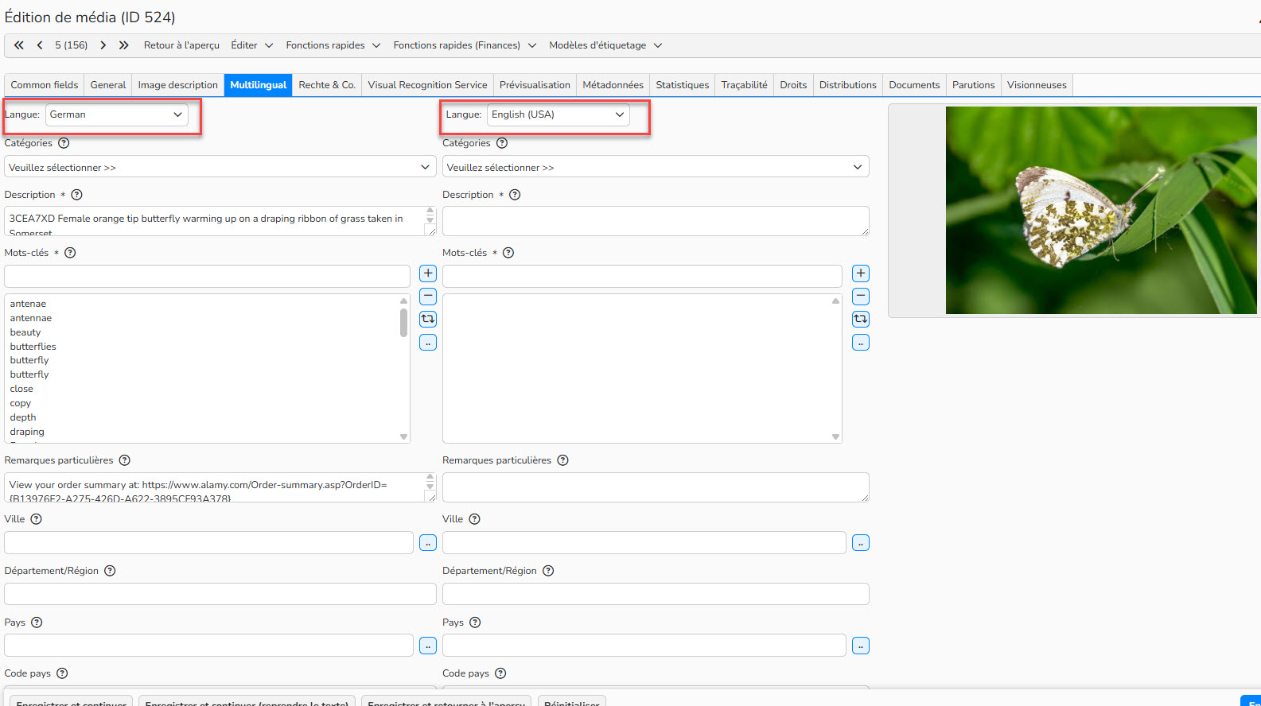The width and height of the screenshot is (1261, 706).
Task: Open Fonctions rapides (Finances) menu
Action: (465, 45)
